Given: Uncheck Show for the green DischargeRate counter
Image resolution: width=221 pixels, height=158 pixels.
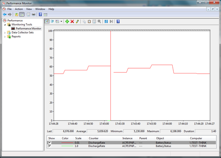Looking at the screenshot, I should [49, 146].
